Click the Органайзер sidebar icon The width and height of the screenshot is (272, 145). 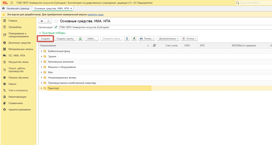coord(4,27)
